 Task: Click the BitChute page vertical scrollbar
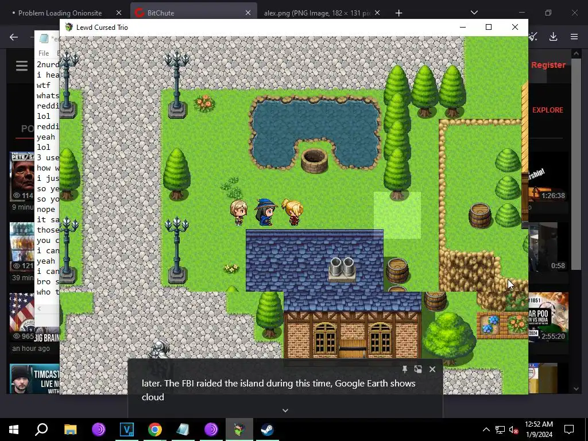pos(577,164)
